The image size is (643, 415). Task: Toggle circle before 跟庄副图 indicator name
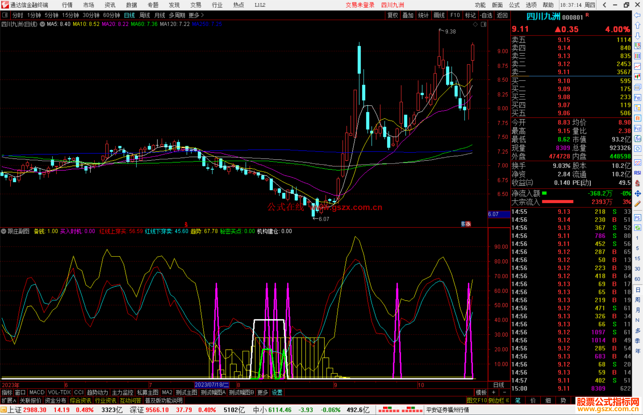click(x=4, y=231)
